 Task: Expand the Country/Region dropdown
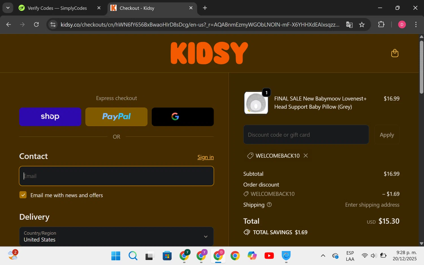pos(116,236)
